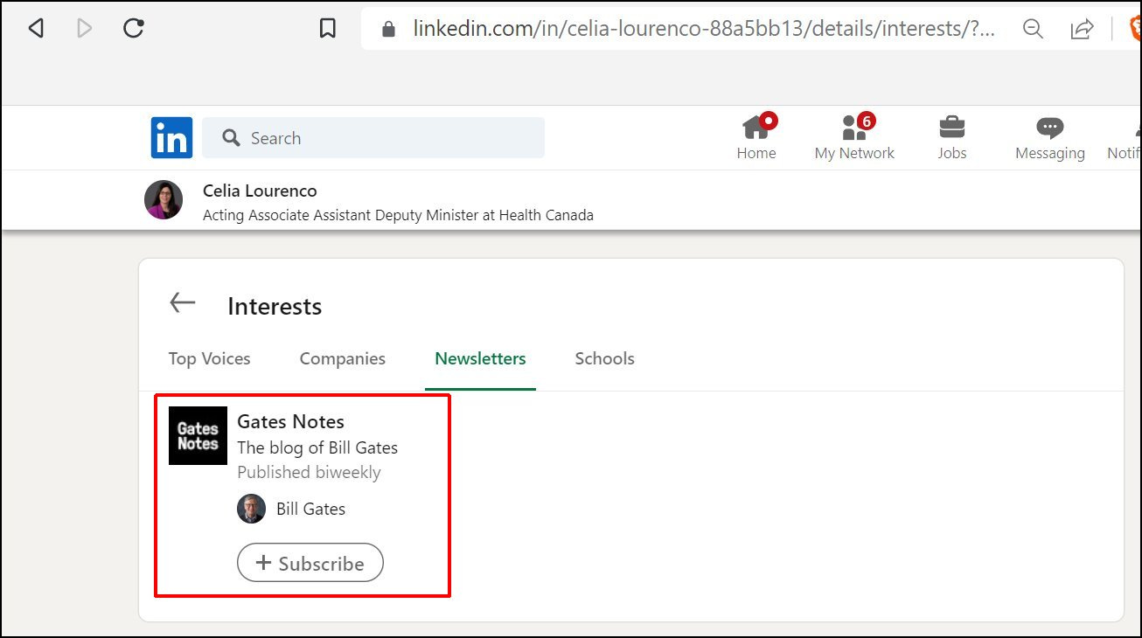This screenshot has width=1142, height=638.
Task: Reload the page with the refresh icon
Action: [x=133, y=29]
